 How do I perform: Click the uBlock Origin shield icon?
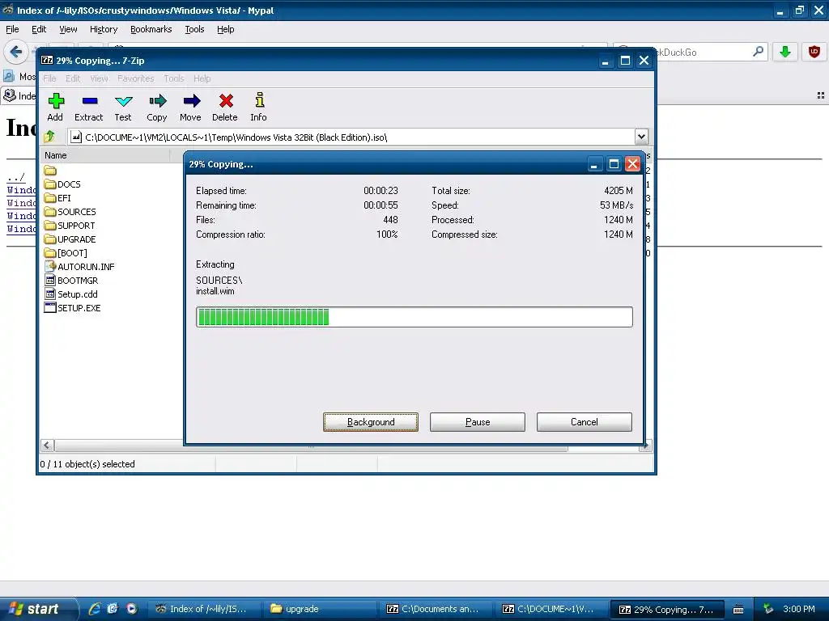[814, 52]
